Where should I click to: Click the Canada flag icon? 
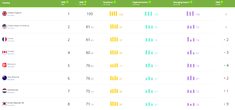4,52
